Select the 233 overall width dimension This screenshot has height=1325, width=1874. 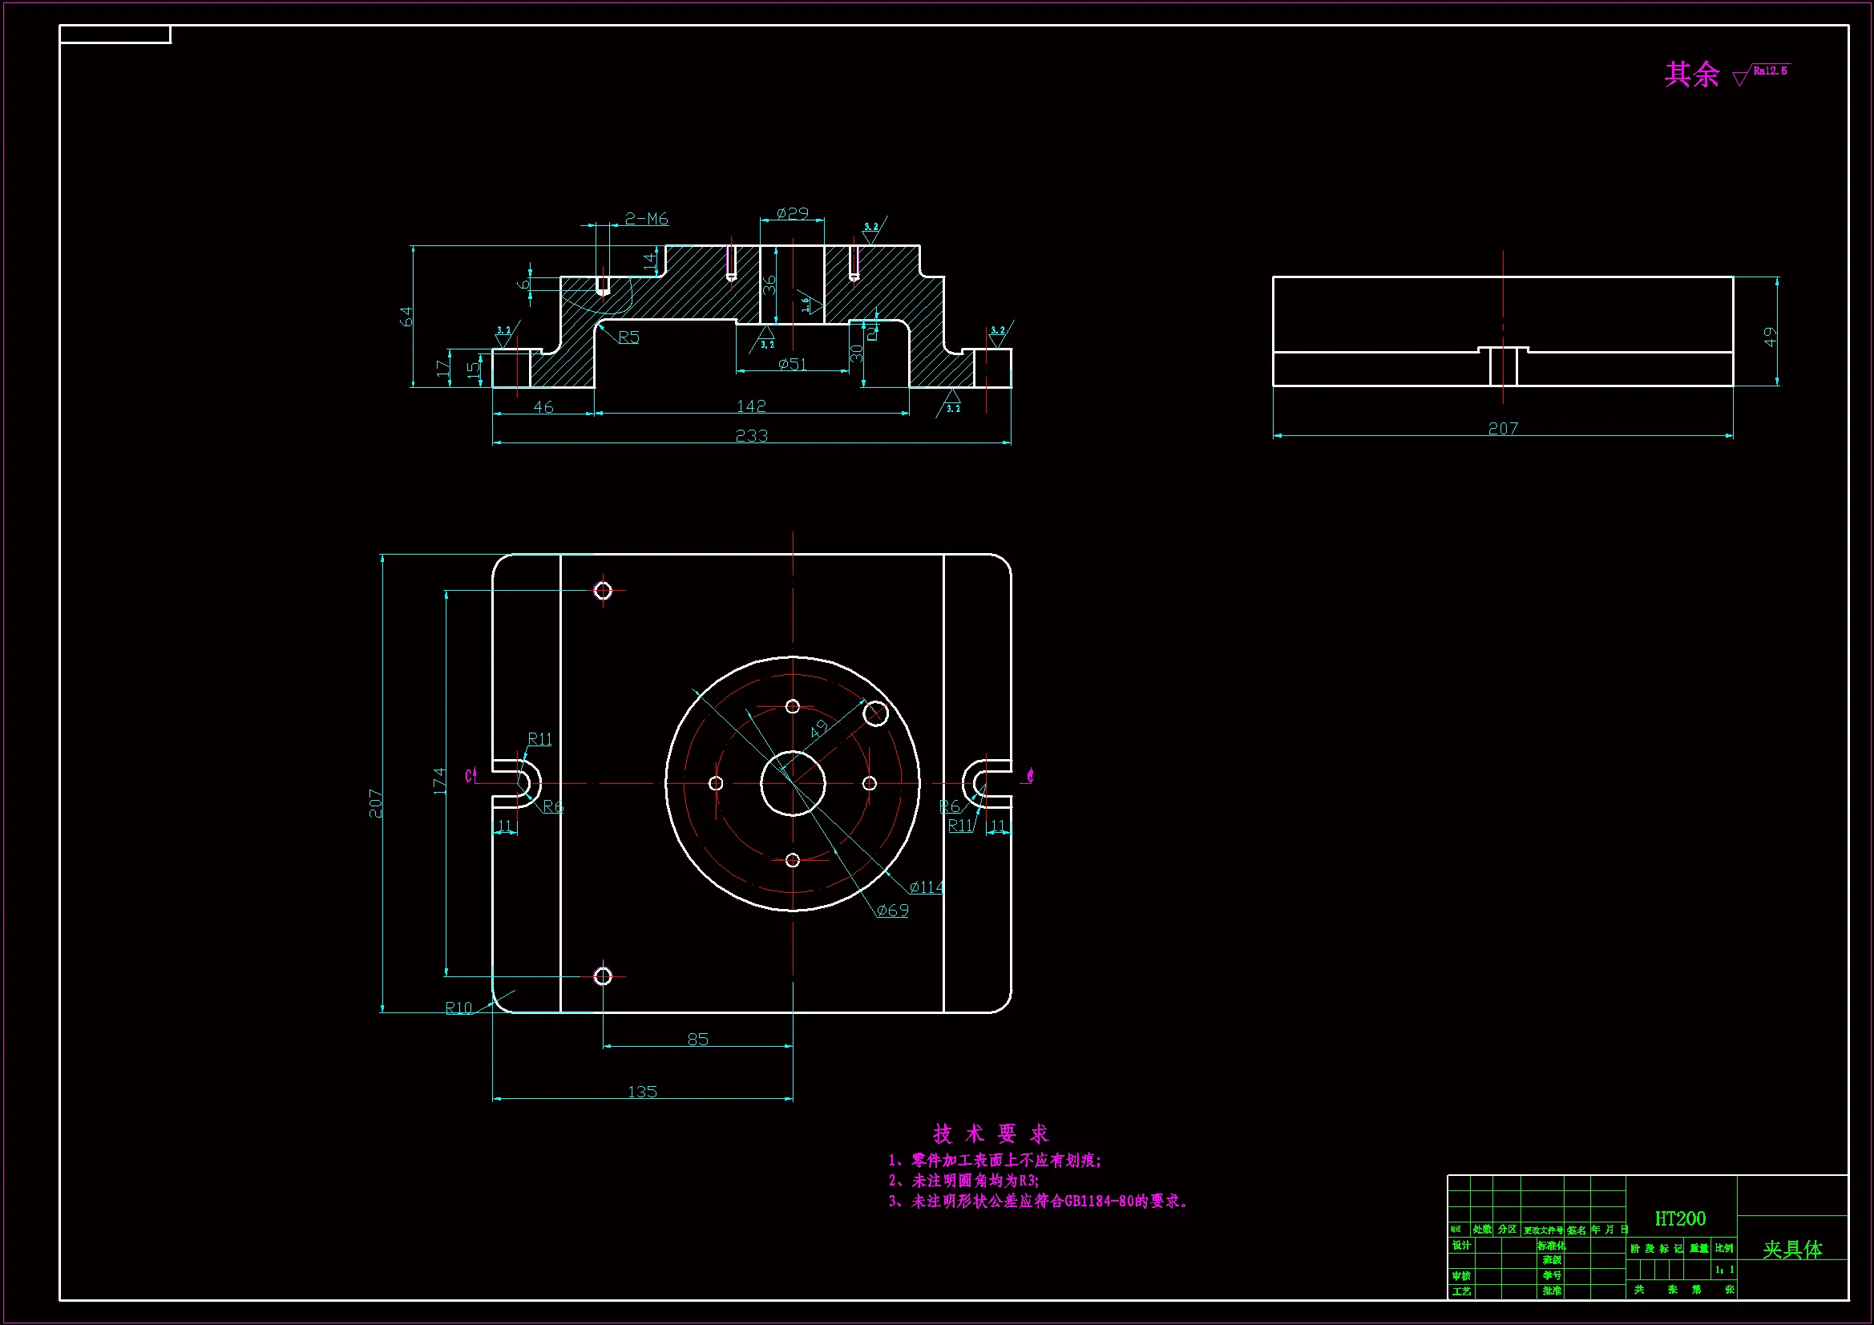(x=751, y=435)
